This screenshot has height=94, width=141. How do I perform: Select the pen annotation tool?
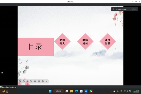27,81
